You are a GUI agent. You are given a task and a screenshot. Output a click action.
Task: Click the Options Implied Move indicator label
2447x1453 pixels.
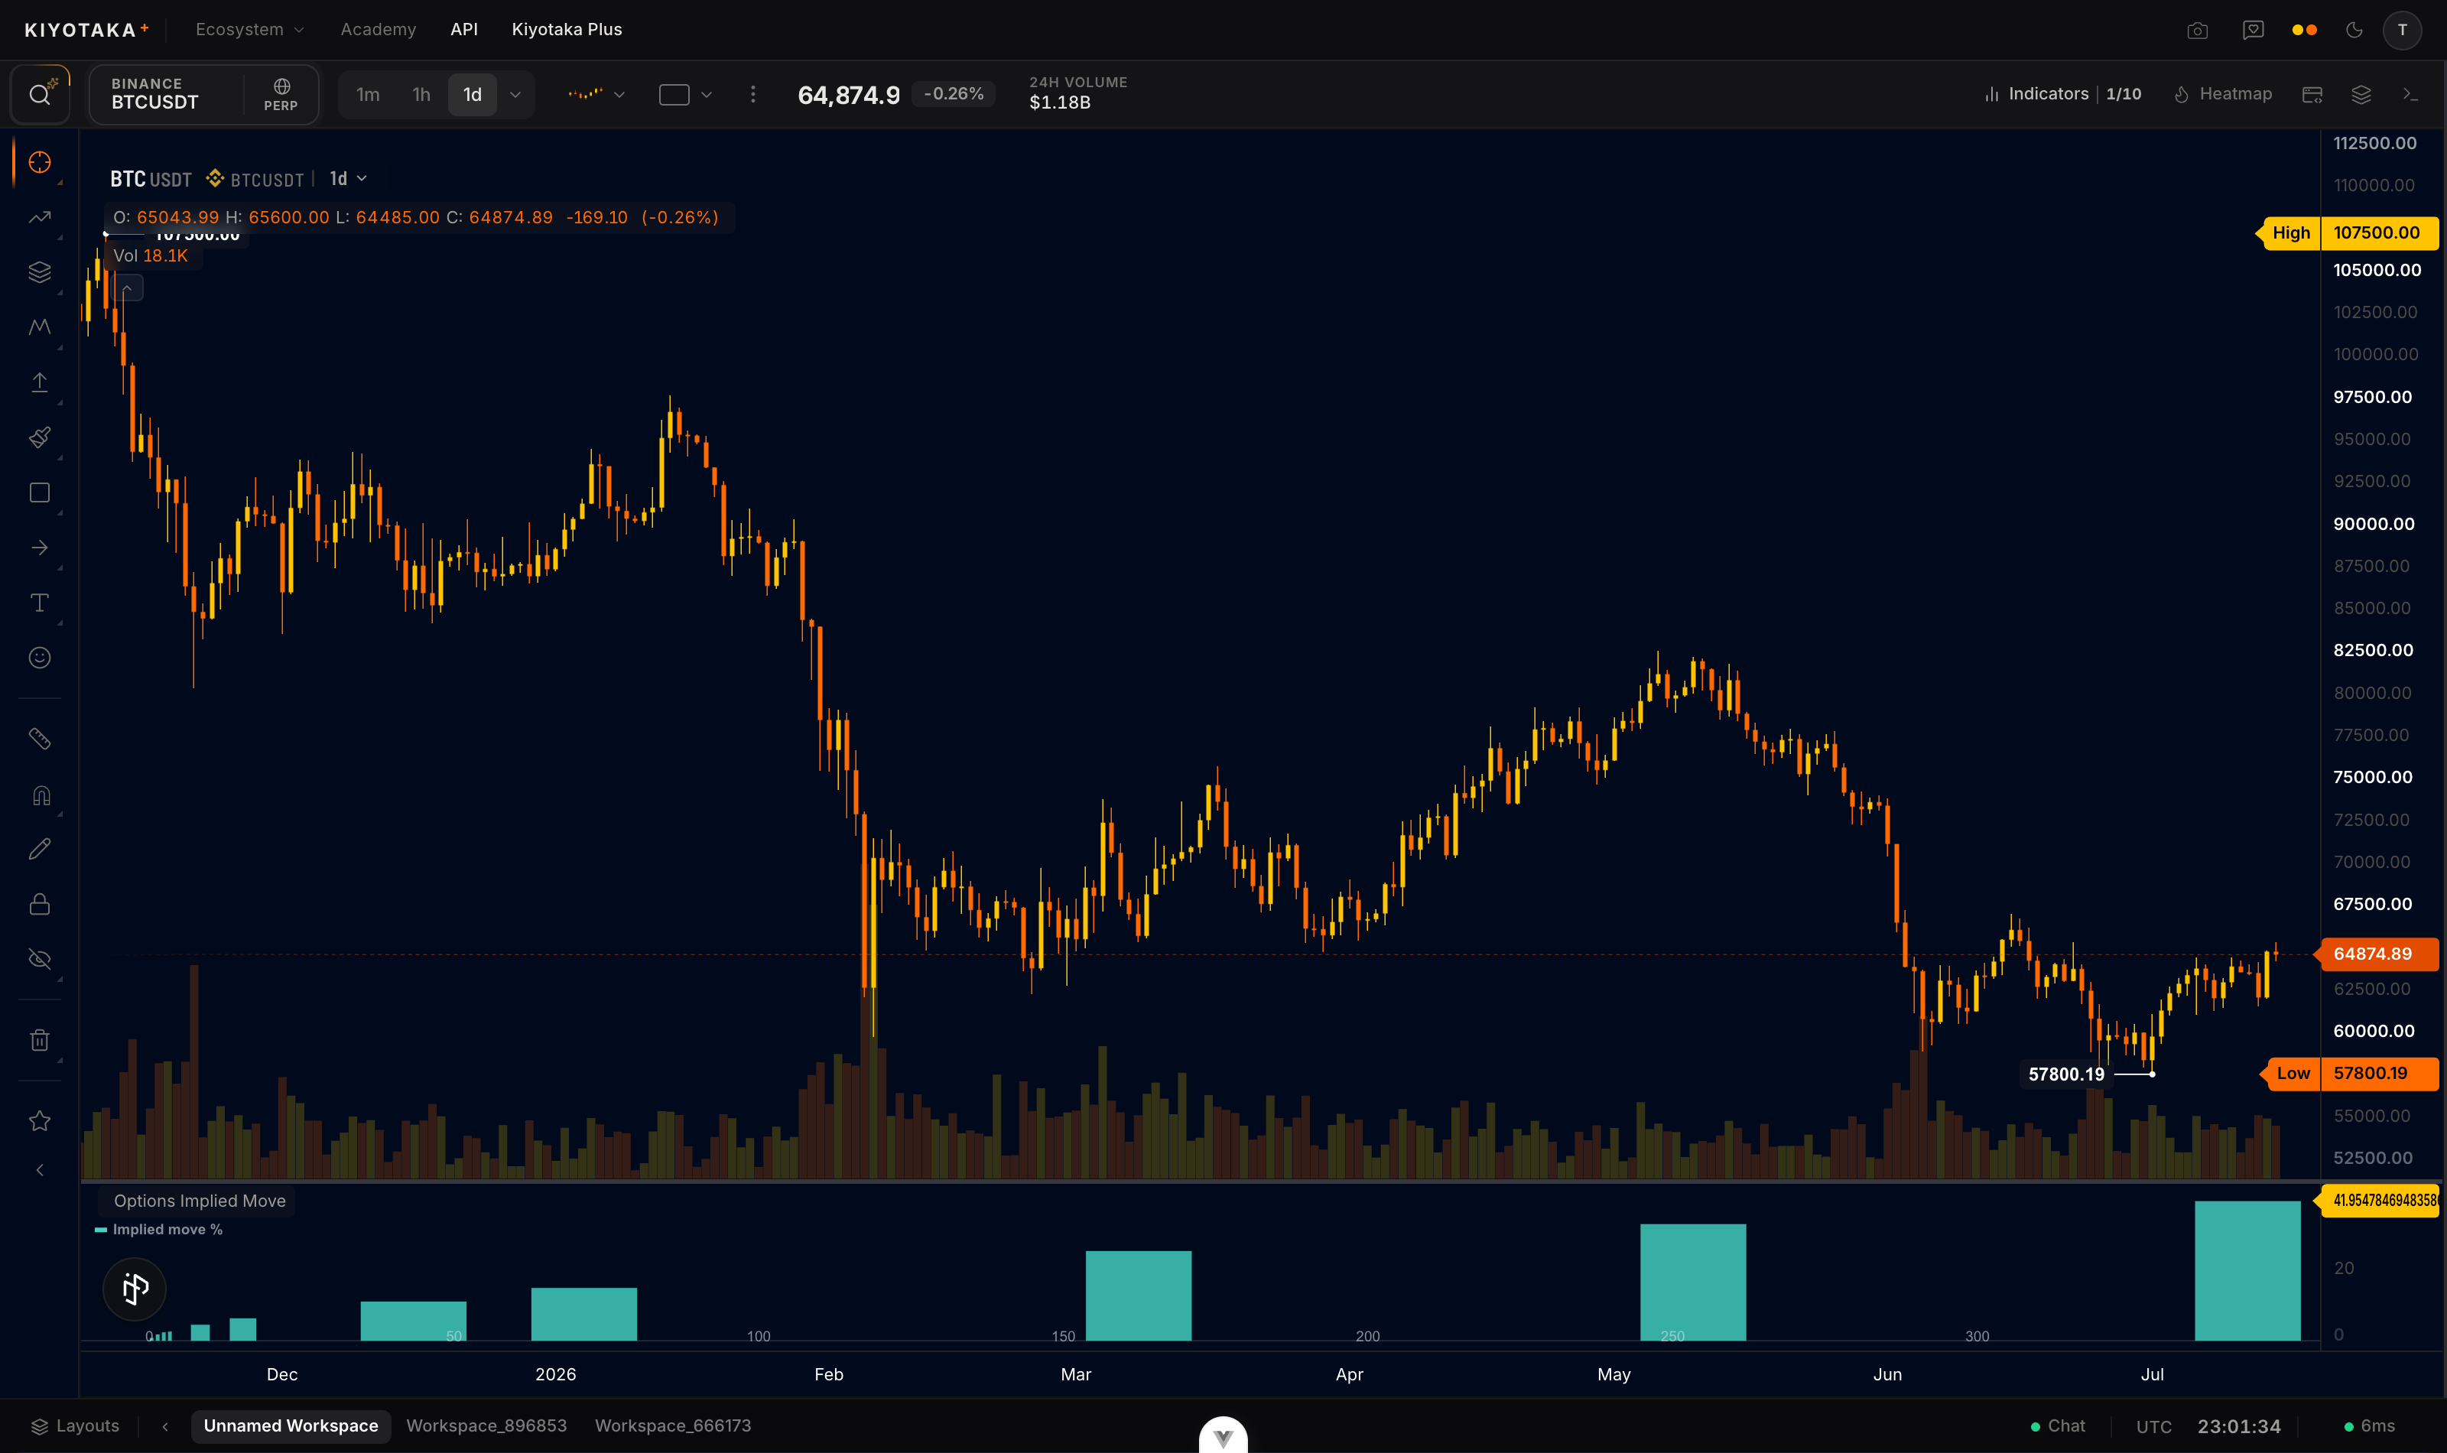[x=200, y=1201]
